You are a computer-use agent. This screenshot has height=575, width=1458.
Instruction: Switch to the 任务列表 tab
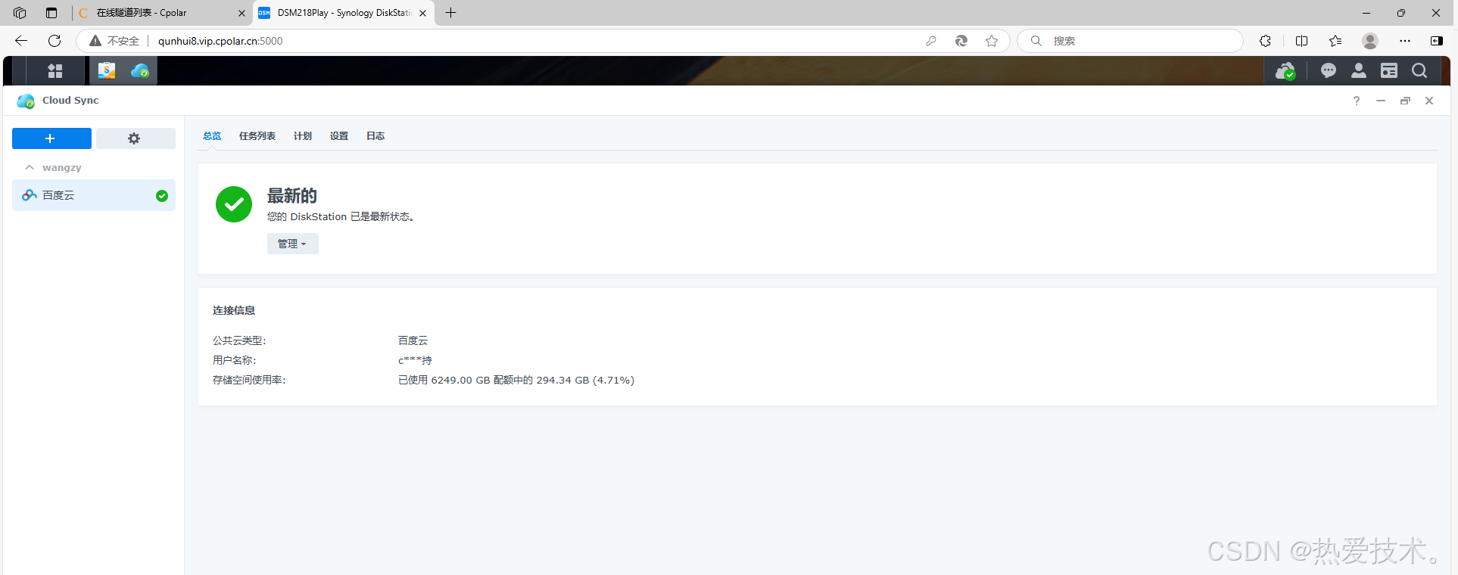tap(257, 136)
